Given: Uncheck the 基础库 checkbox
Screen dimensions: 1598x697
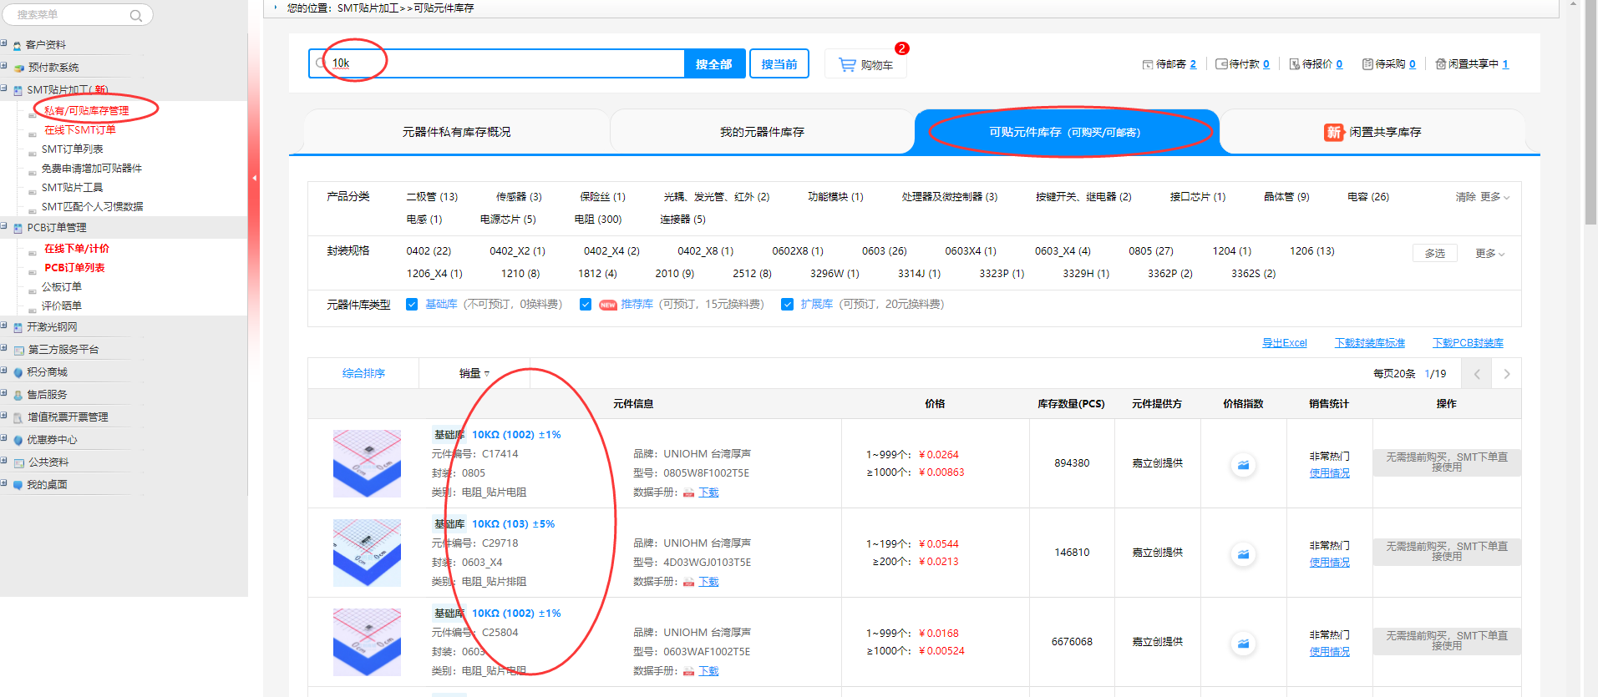Looking at the screenshot, I should pos(412,305).
